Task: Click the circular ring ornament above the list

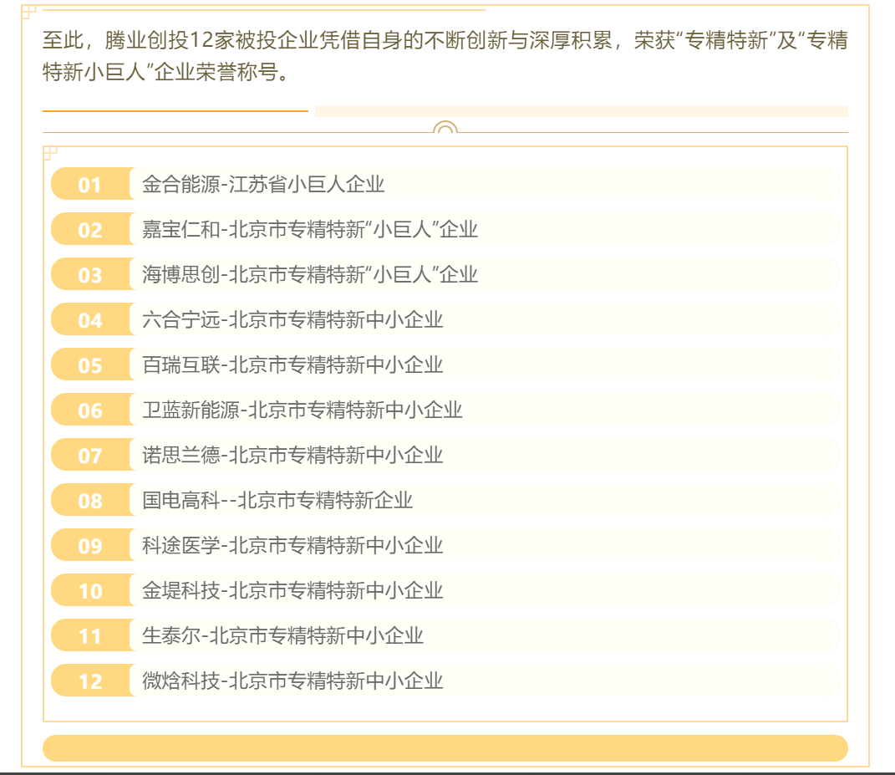Action: point(445,127)
